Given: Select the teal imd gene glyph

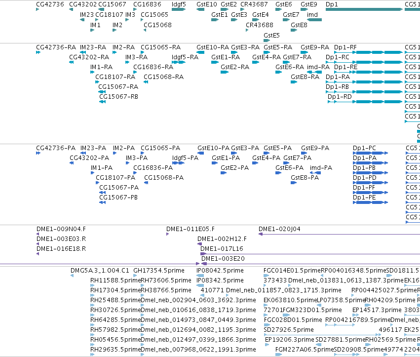Looking at the screenshot, I should (314, 20).
